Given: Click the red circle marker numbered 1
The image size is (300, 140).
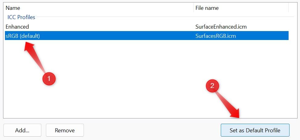Looking at the screenshot, I should 49,78.
